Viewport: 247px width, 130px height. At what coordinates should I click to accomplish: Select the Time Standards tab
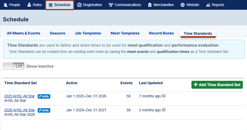point(198,33)
